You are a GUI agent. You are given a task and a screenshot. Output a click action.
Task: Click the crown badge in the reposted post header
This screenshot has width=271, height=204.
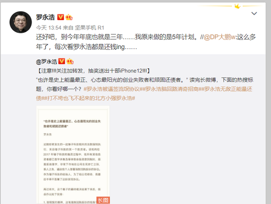coord(70,61)
